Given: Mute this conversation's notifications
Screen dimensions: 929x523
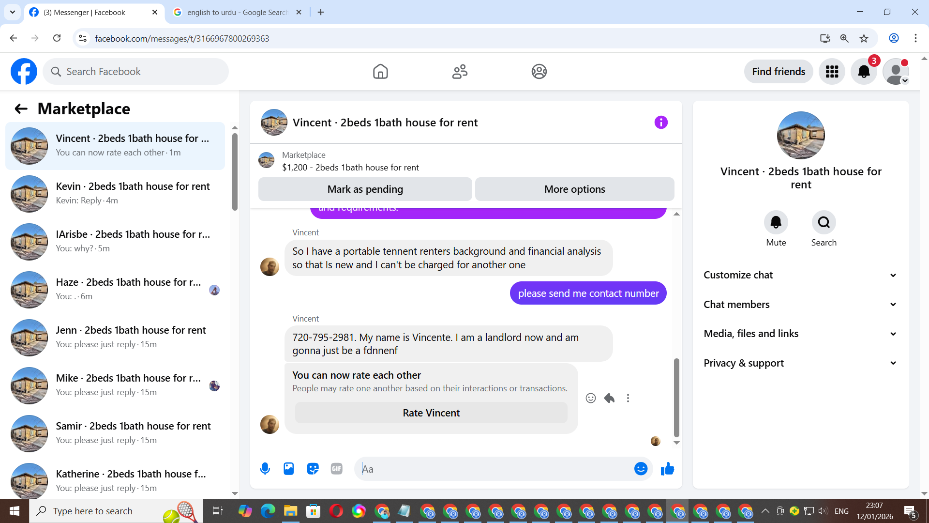Looking at the screenshot, I should point(776,223).
